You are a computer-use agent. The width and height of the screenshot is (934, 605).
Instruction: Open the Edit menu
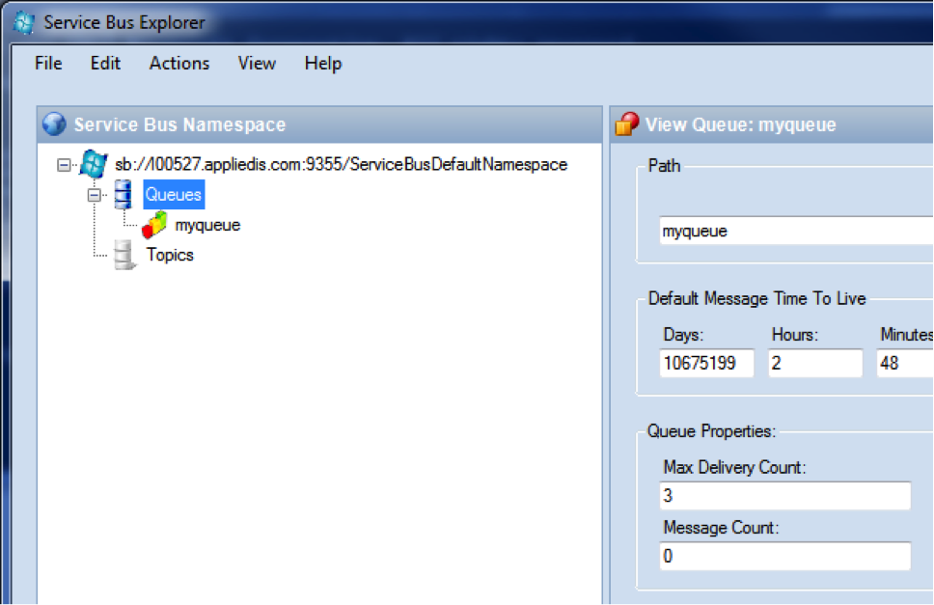pos(105,64)
